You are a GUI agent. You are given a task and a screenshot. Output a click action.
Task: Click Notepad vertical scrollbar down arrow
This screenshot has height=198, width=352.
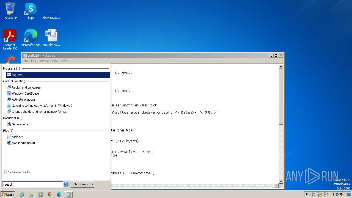tap(281, 182)
